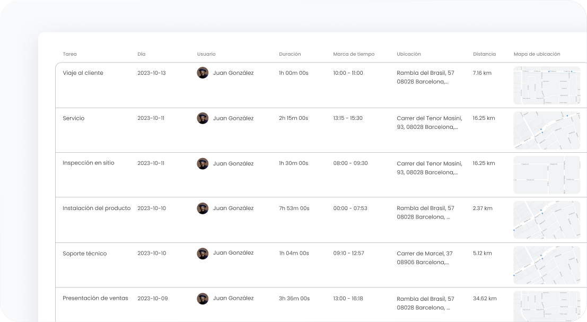Click the 34.62 km distance value

484,299
